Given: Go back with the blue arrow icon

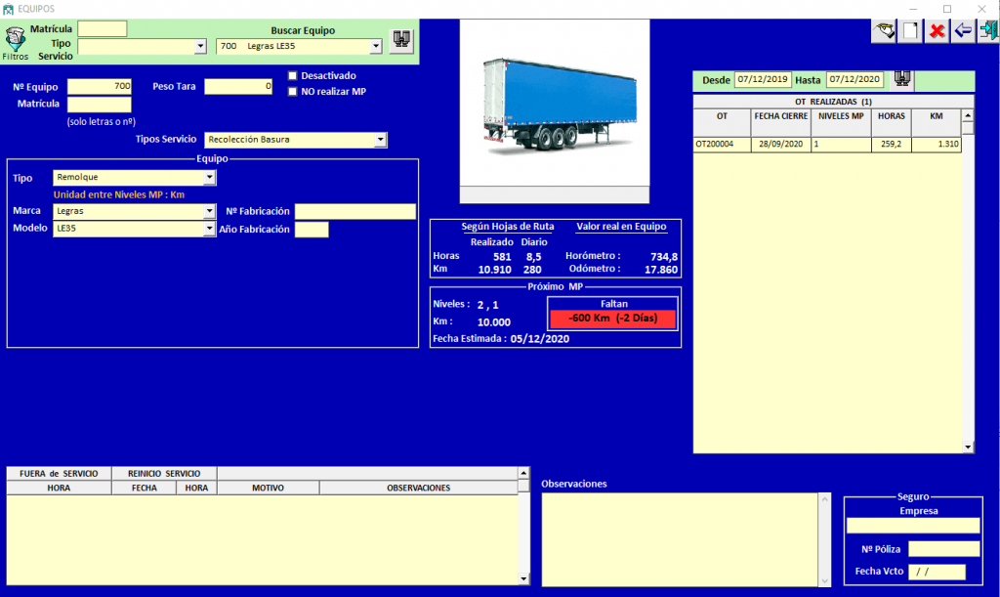Looking at the screenshot, I should click(x=963, y=30).
